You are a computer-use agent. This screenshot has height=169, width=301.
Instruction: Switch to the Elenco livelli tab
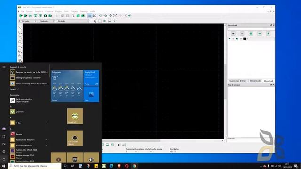(x=269, y=81)
